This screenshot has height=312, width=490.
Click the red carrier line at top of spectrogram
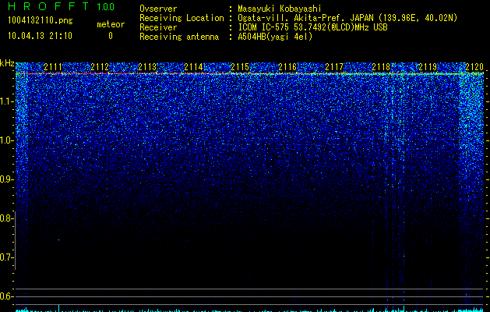(x=249, y=74)
